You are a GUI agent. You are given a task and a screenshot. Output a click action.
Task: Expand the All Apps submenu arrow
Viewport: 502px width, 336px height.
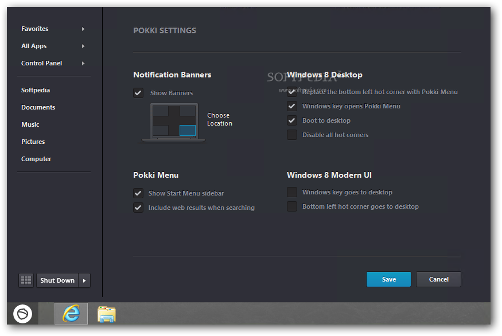click(x=83, y=46)
